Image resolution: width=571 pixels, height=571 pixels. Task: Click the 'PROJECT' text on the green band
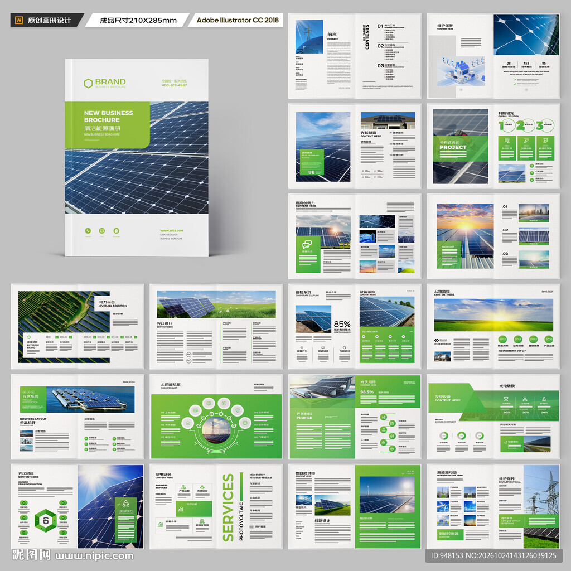(453, 147)
